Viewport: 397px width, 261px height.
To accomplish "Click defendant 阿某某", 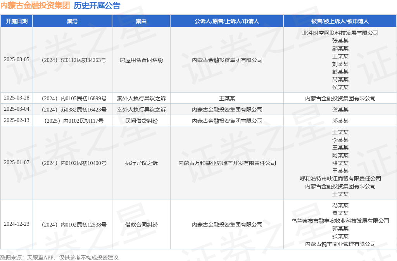I will pos(340,155).
